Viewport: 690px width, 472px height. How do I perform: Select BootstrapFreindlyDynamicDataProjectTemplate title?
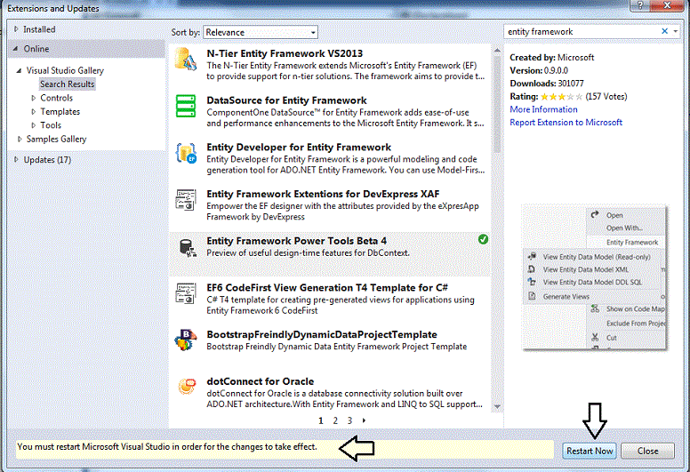(x=322, y=335)
